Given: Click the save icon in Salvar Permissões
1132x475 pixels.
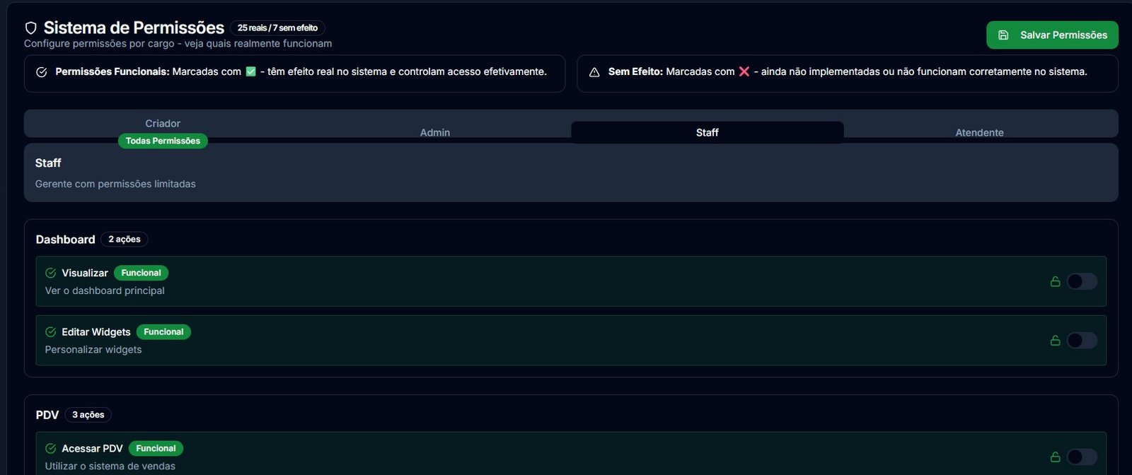Looking at the screenshot, I should 1003,35.
